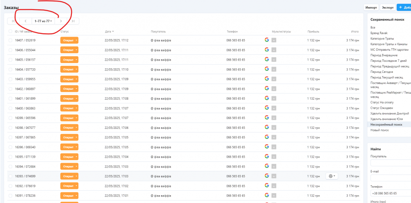The image size is (411, 203).
Task: Click the Телефон search input field
Action: (390, 193)
